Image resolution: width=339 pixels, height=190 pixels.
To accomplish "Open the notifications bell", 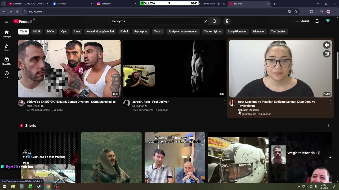I will click(317, 21).
